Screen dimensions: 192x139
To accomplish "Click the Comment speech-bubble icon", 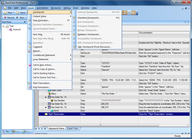I will (30, 47).
